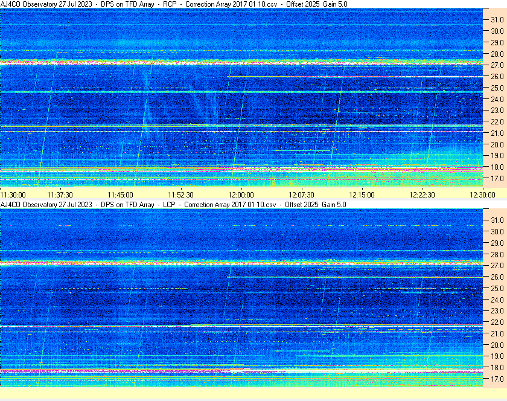Pick the 21.0 frequency label on RCP axis
Screen dimensions: 507x401
(x=497, y=133)
